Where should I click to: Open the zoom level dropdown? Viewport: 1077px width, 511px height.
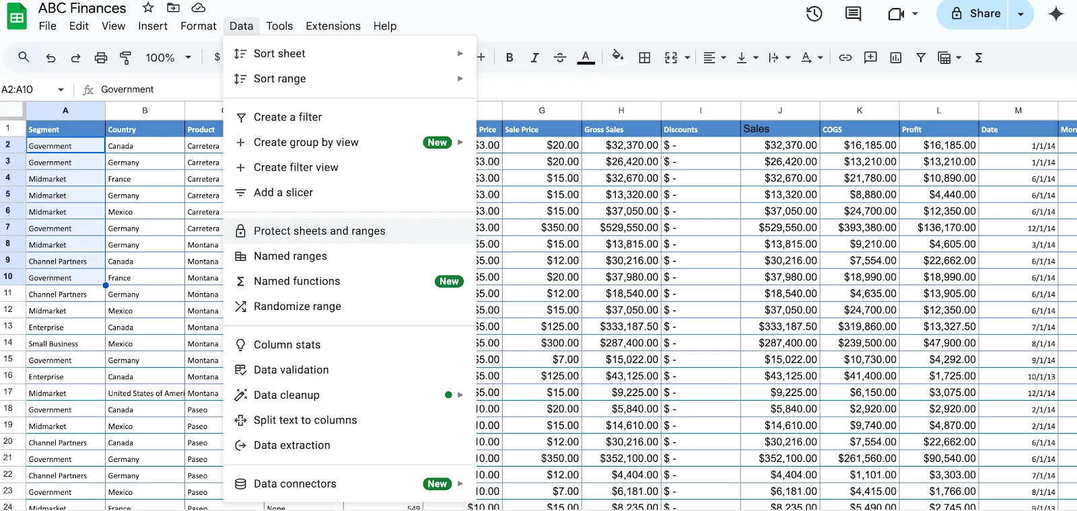(x=168, y=58)
